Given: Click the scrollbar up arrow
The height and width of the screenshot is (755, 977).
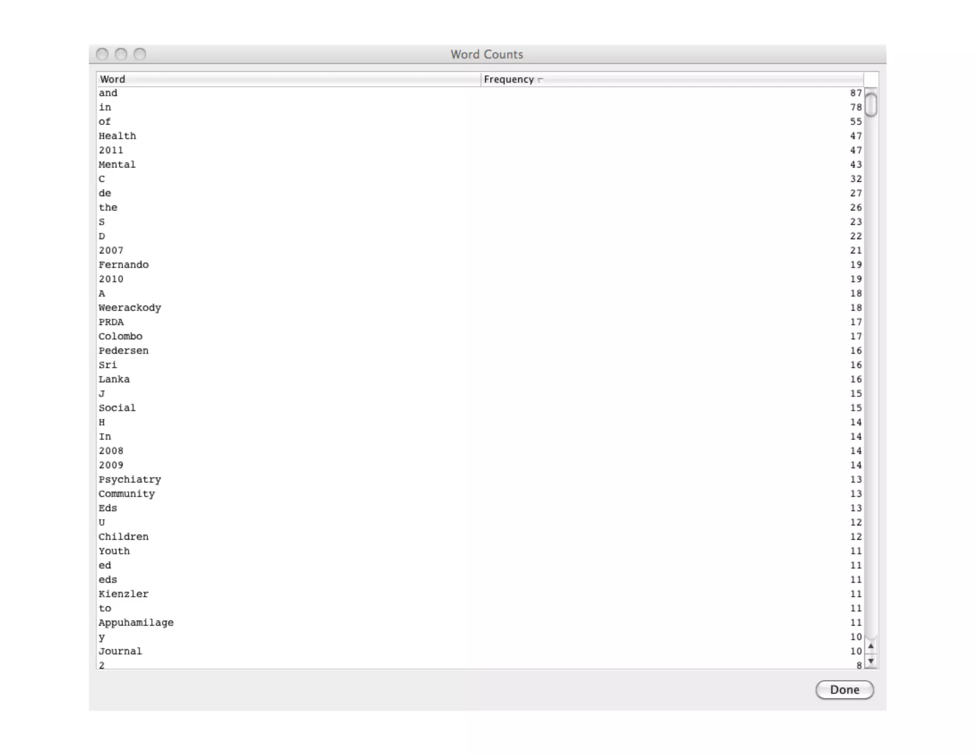Looking at the screenshot, I should 871,646.
